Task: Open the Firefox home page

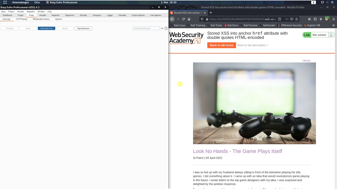Action: 189,19
